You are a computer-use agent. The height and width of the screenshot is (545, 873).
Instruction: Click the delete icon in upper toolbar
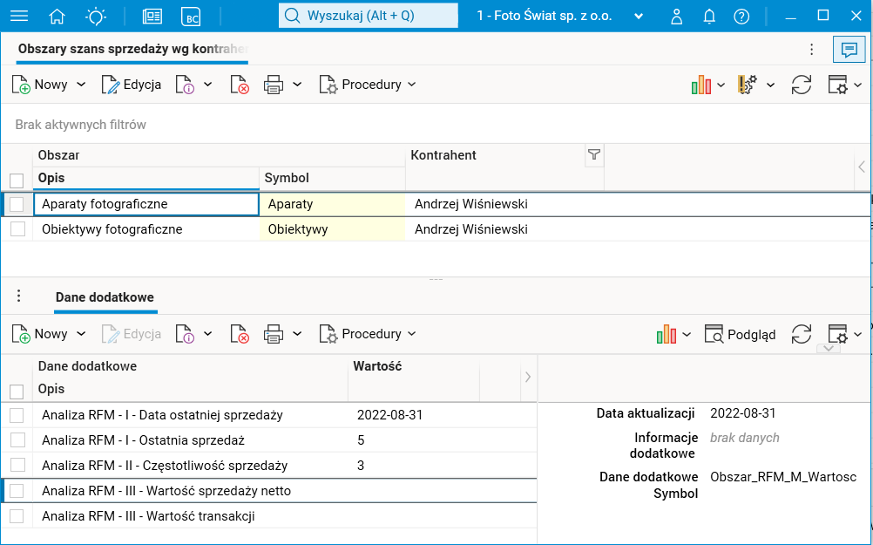tap(240, 85)
